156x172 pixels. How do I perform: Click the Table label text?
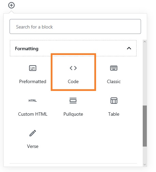coord(114,114)
